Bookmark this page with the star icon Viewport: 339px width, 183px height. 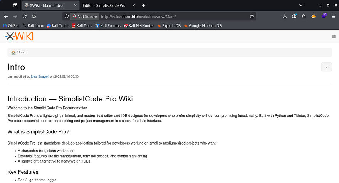coord(252,17)
